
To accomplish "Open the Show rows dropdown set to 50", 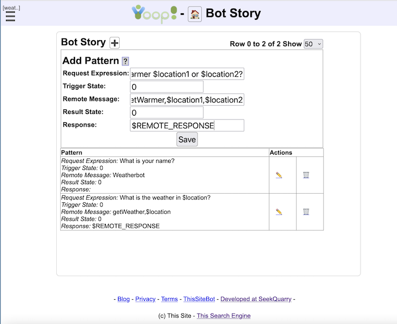I will click(x=313, y=44).
